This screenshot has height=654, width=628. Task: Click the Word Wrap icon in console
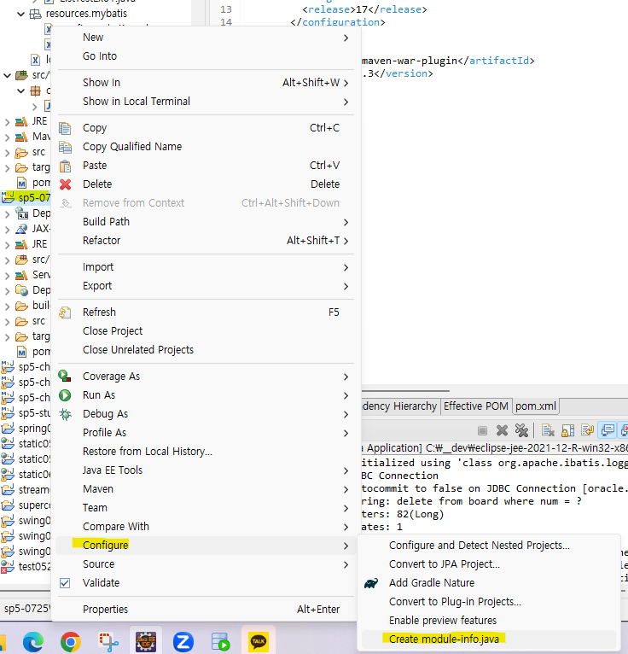pyautogui.click(x=587, y=430)
